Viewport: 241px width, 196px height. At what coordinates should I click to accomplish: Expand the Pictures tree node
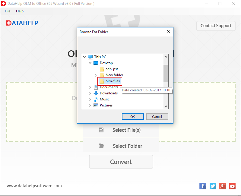click(x=90, y=105)
